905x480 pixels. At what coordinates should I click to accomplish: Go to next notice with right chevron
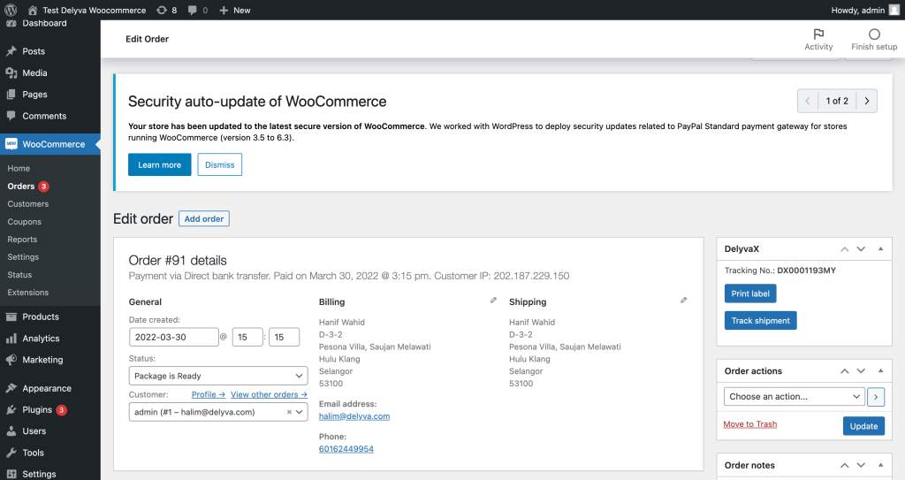coord(866,101)
